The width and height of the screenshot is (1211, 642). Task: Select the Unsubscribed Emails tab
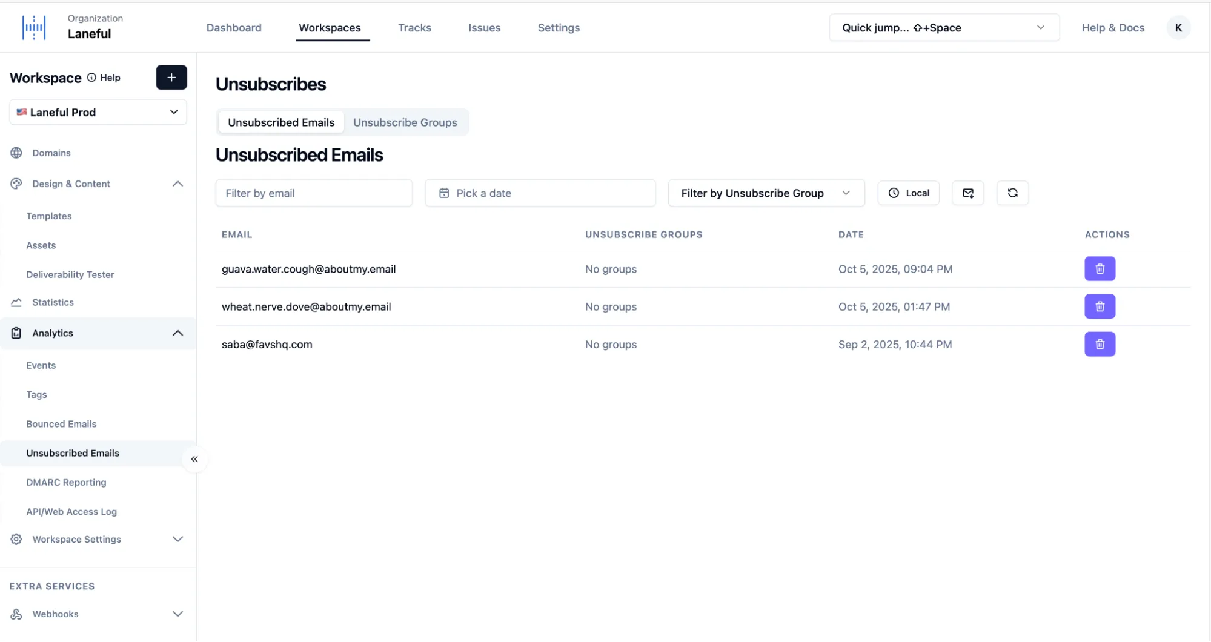281,122
